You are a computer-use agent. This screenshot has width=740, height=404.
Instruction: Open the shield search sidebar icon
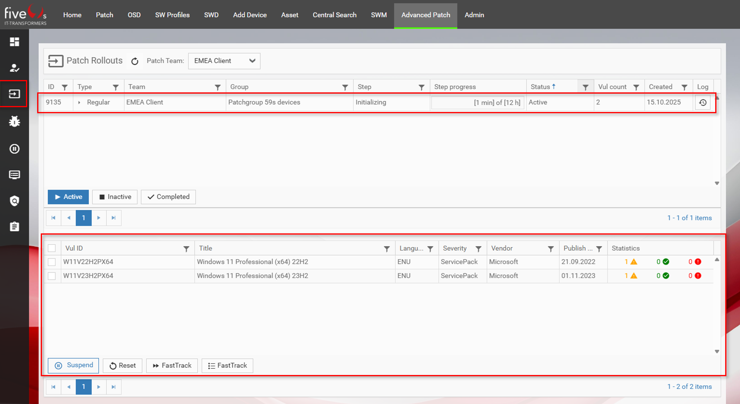(14, 201)
